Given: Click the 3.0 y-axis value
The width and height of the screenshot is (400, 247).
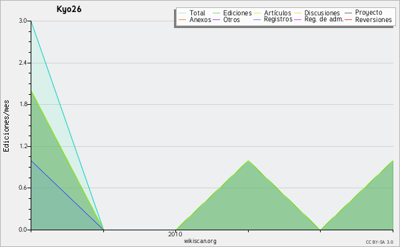Looking at the screenshot, I should click(23, 21).
